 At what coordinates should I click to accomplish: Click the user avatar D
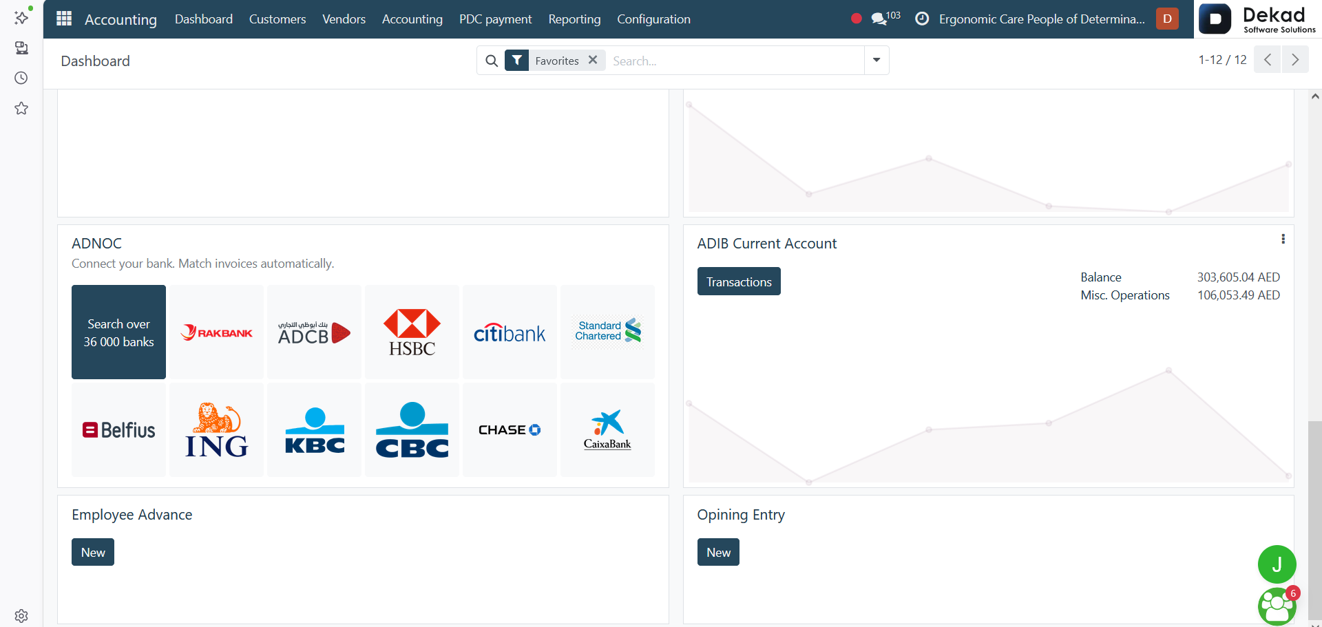click(x=1167, y=19)
